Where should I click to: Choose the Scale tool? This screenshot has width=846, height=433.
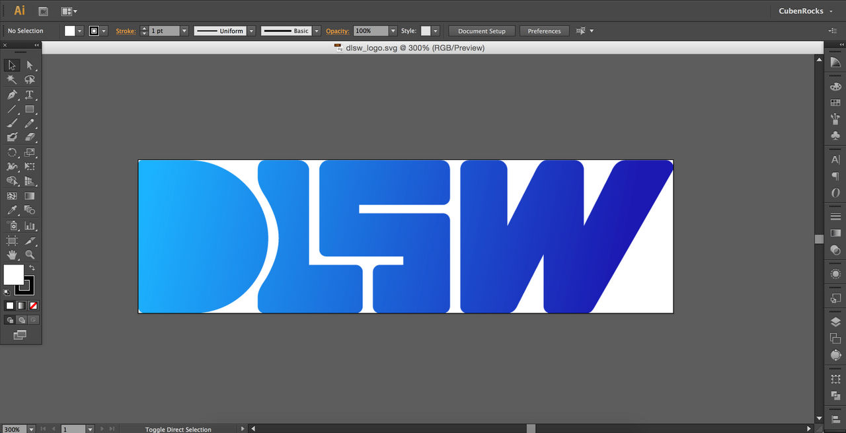[x=30, y=153]
